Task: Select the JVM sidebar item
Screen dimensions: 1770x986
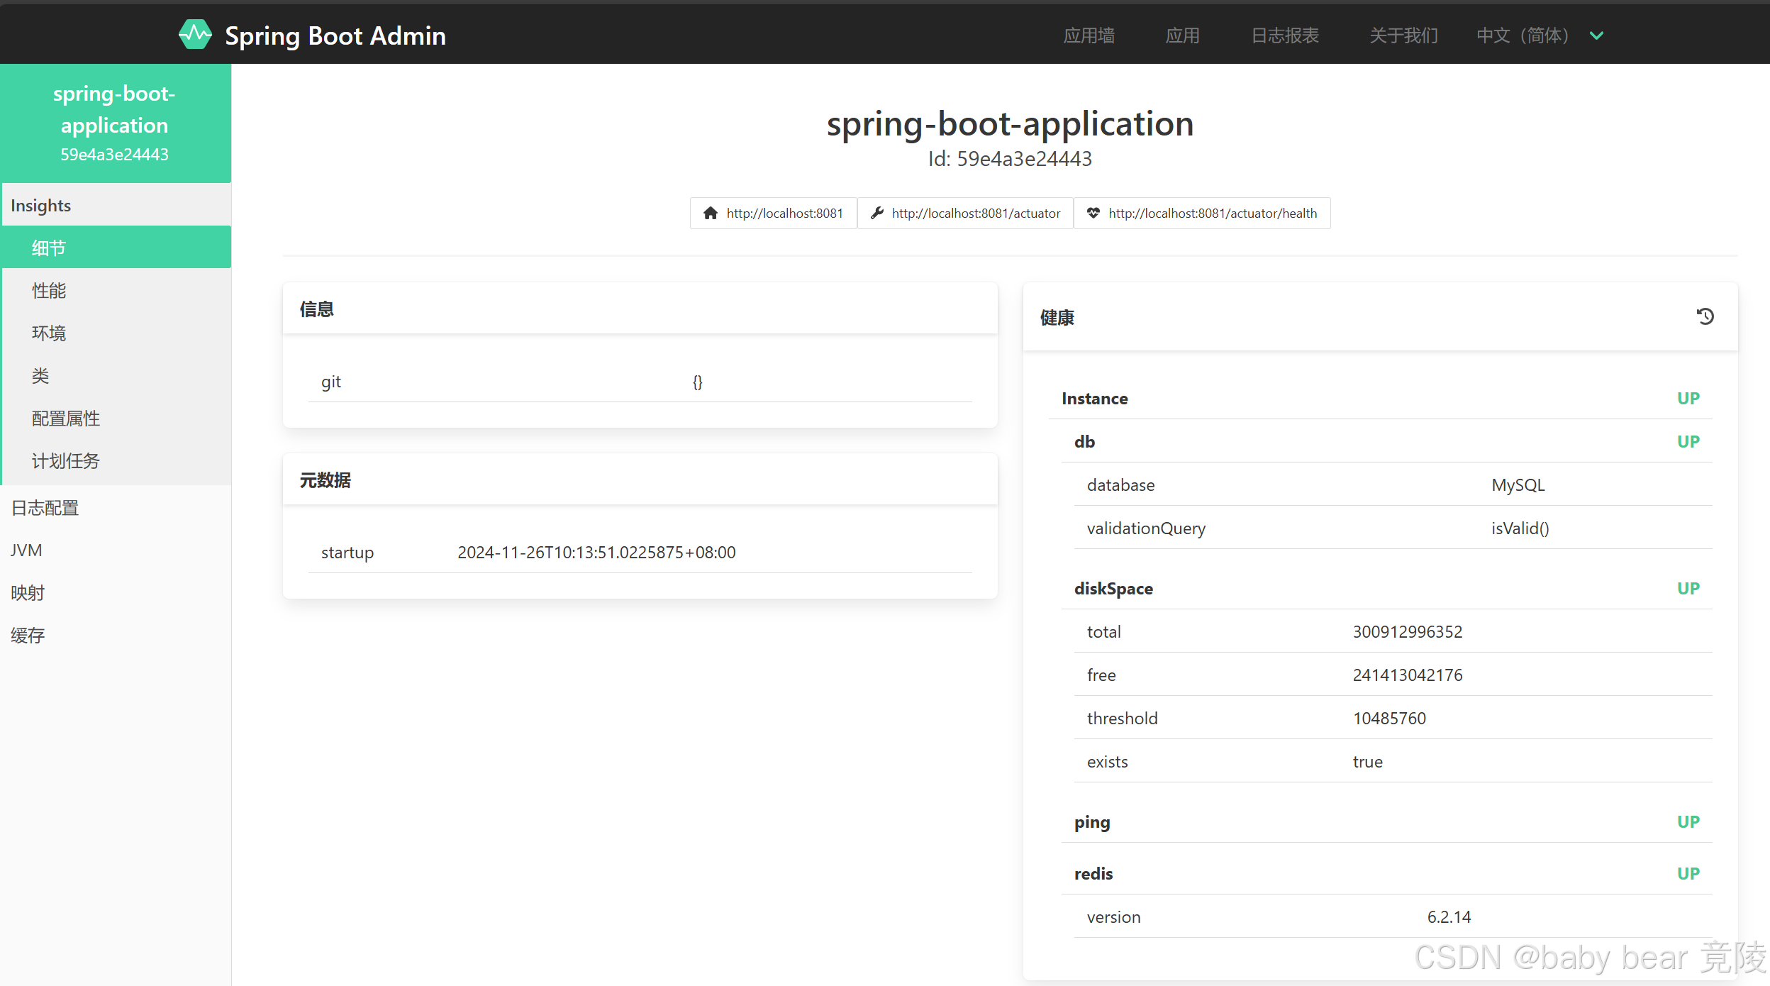Action: [26, 550]
